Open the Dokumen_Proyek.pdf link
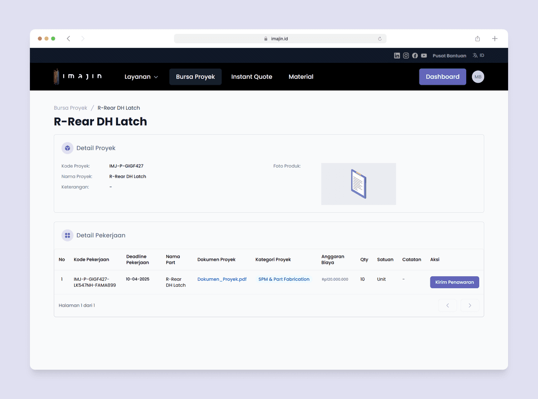This screenshot has height=399, width=538. tap(222, 279)
